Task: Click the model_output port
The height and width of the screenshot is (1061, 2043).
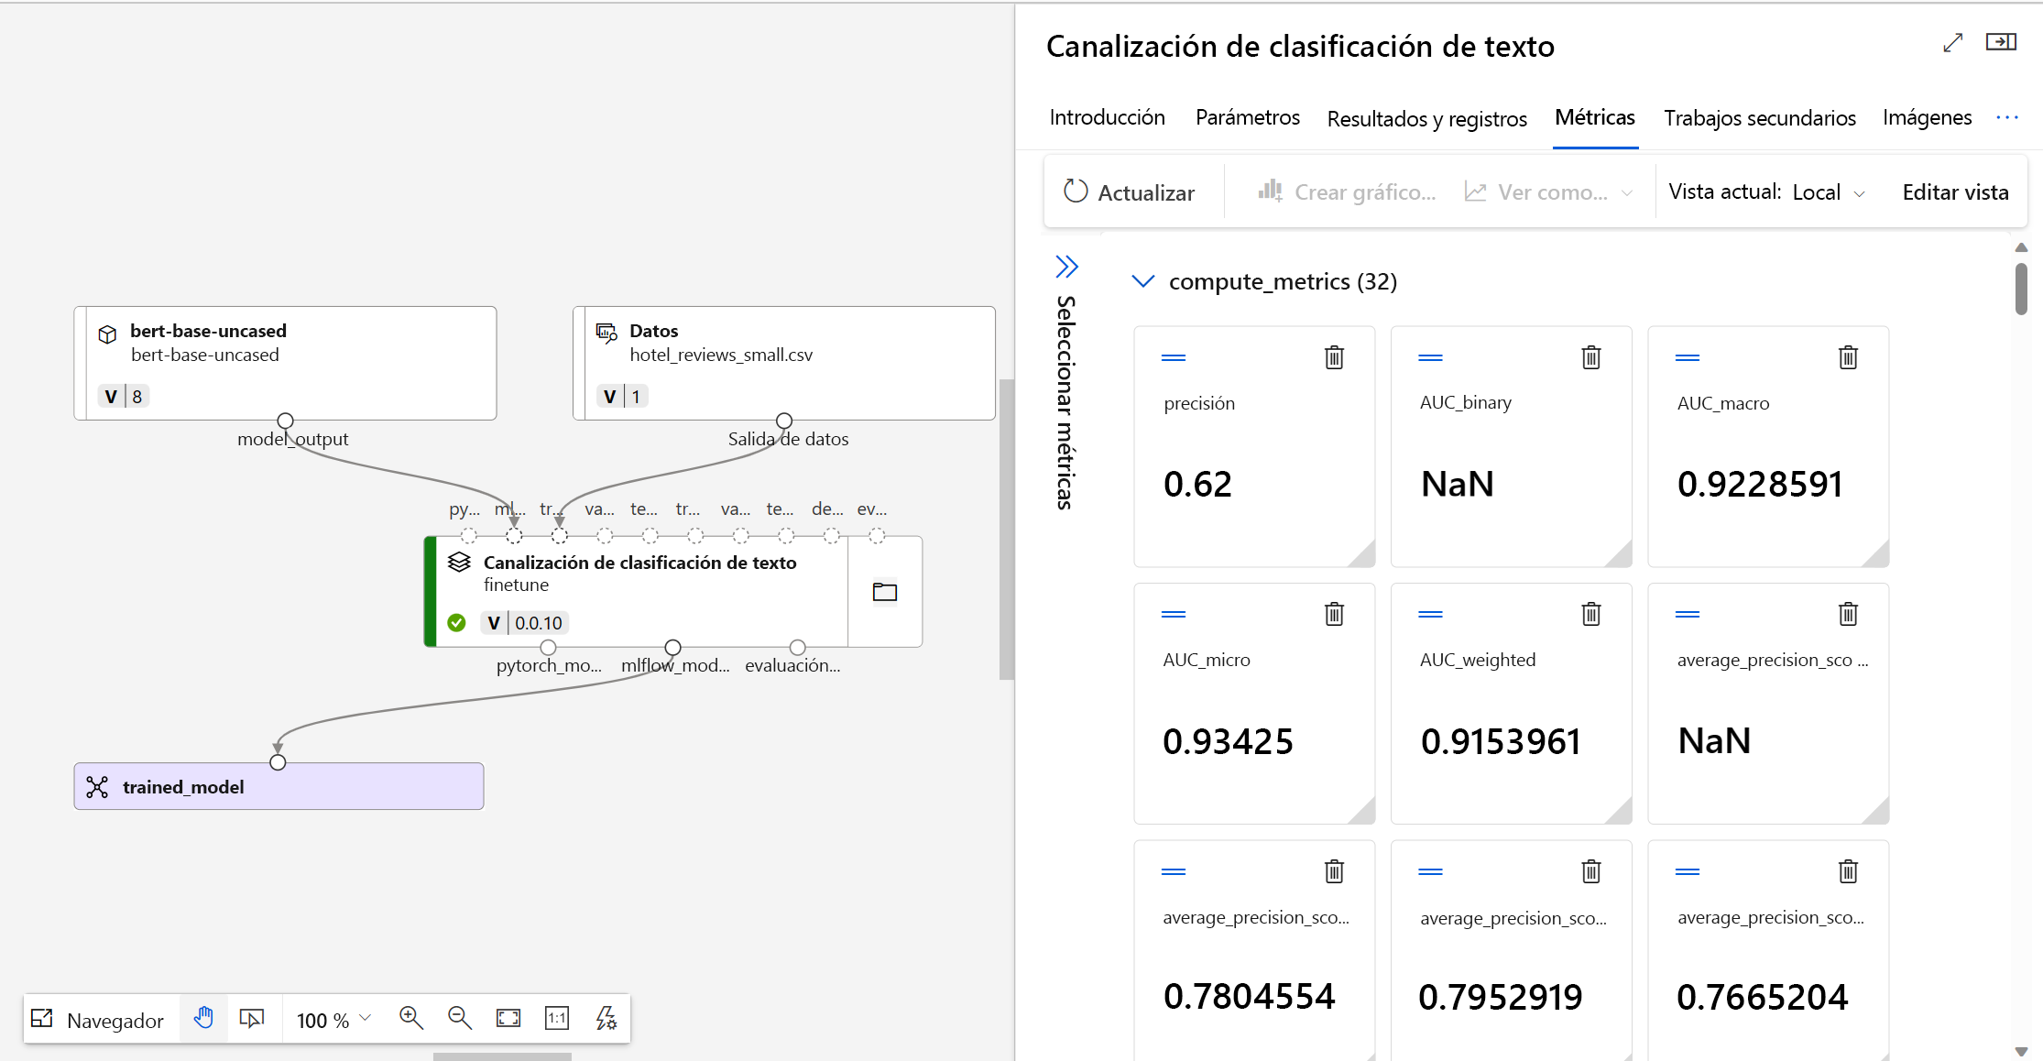Action: (x=285, y=421)
